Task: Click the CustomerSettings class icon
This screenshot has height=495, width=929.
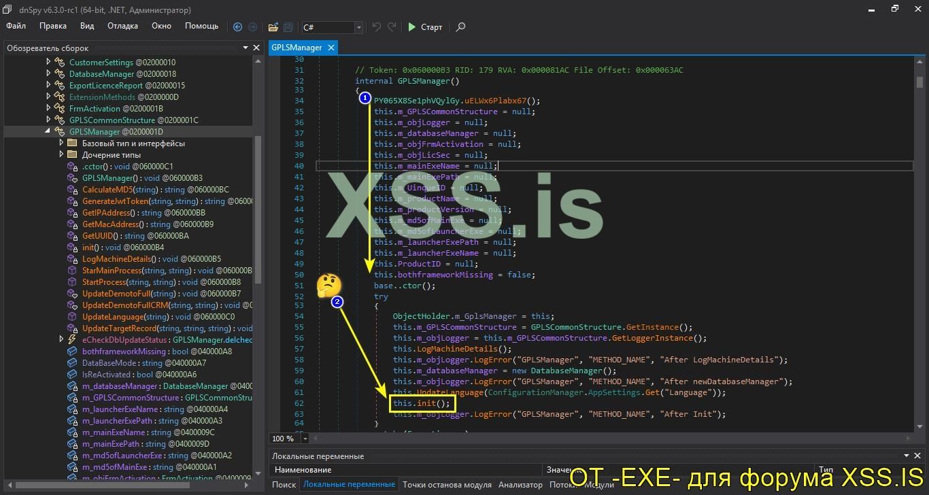Action: pos(60,63)
